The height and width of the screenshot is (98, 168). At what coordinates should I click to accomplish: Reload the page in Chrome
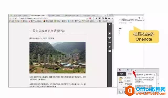pos(16,18)
